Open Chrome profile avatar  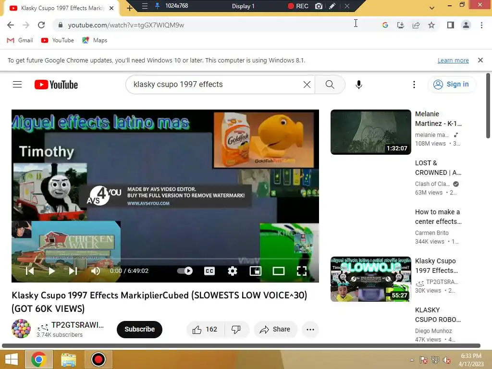point(466,25)
